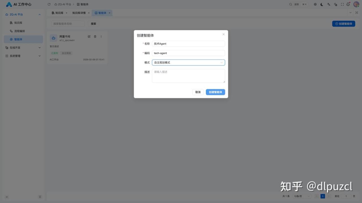Click the language translation icon in the header
This screenshot has width=362, height=203.
[x=329, y=5]
